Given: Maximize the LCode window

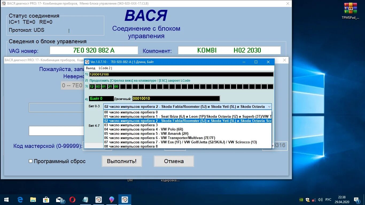Looking at the screenshot, I should [256, 62].
